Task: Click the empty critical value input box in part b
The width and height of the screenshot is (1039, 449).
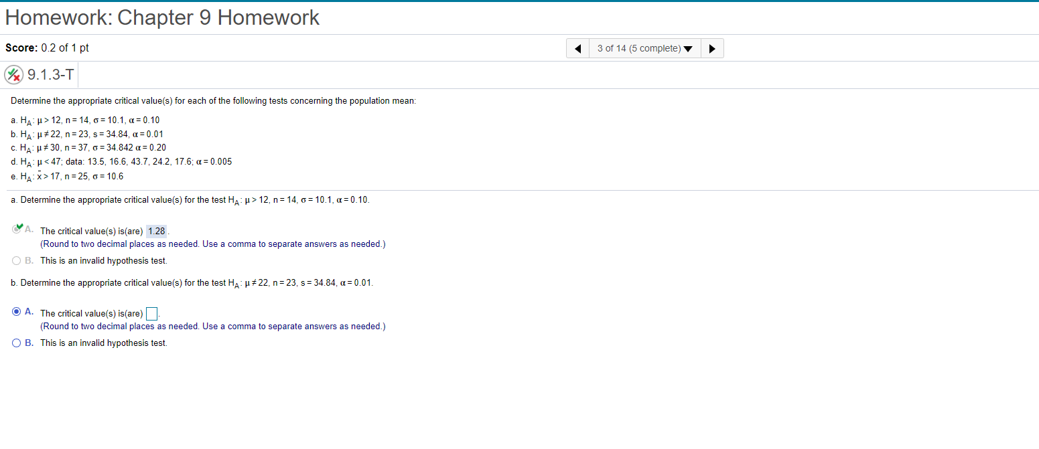Action: [x=151, y=312]
